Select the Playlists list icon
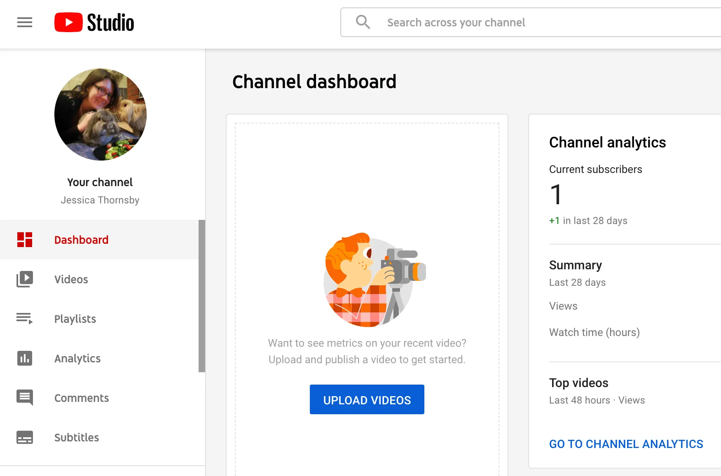This screenshot has height=476, width=721. click(x=24, y=319)
